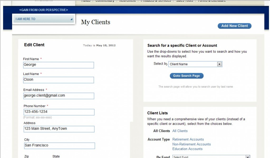Click the Goto Search Page button
The width and height of the screenshot is (270, 158).
point(186,76)
